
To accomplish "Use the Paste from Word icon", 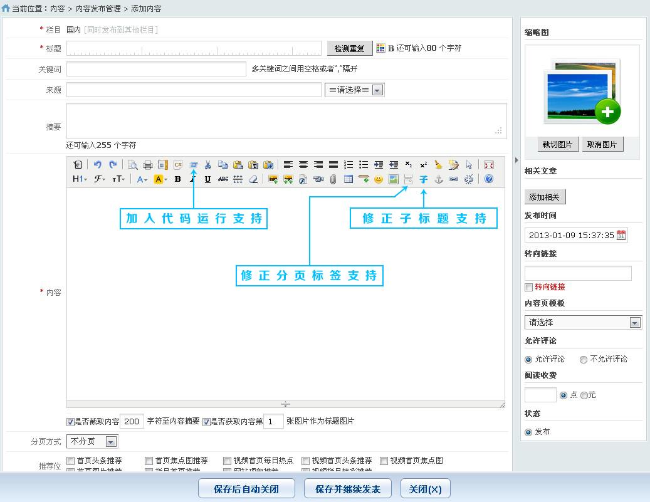I will [x=267, y=165].
